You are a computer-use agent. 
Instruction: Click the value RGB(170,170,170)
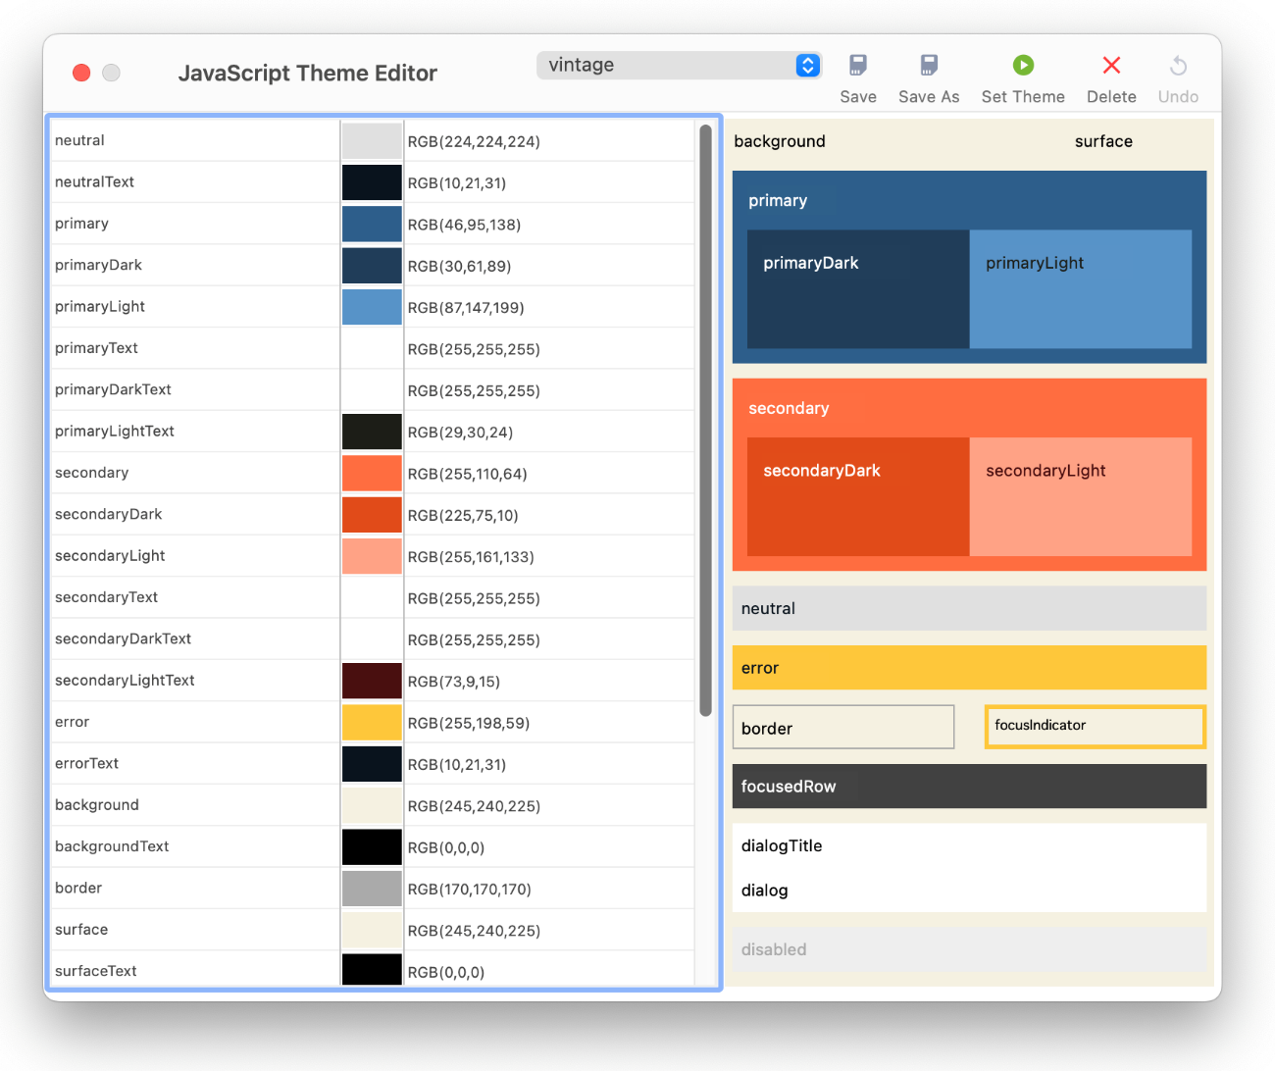coord(470,890)
